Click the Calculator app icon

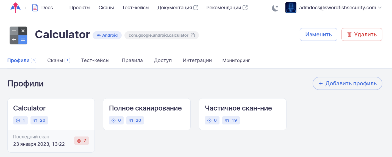18,35
